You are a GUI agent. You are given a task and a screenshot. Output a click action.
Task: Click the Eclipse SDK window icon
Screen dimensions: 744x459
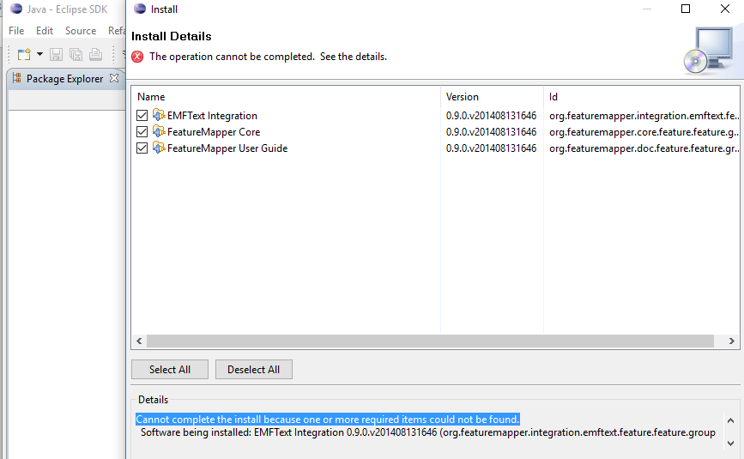(16, 9)
